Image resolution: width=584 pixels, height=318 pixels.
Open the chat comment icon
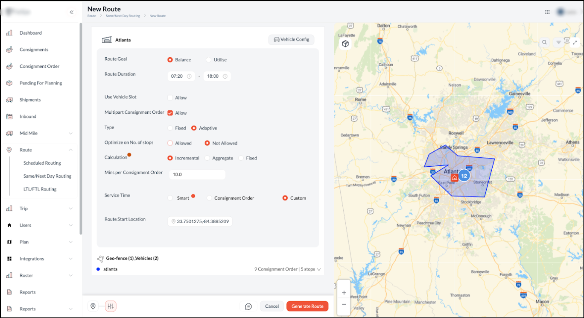click(x=248, y=306)
